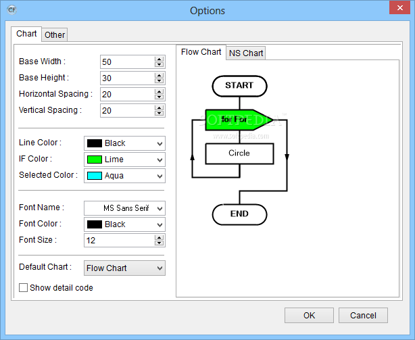Increase Base Width with up arrow
Viewport: 415px width, 340px height.
[159, 59]
